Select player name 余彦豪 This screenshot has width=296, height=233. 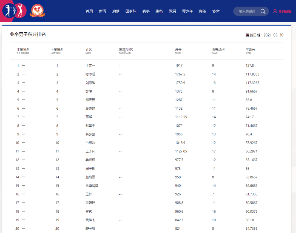tap(90, 134)
